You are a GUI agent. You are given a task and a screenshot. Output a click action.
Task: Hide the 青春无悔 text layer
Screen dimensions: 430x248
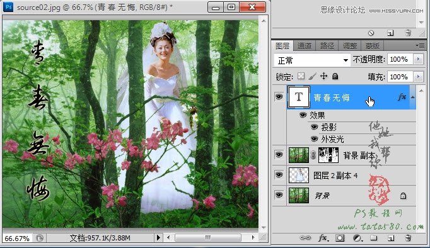tap(279, 97)
